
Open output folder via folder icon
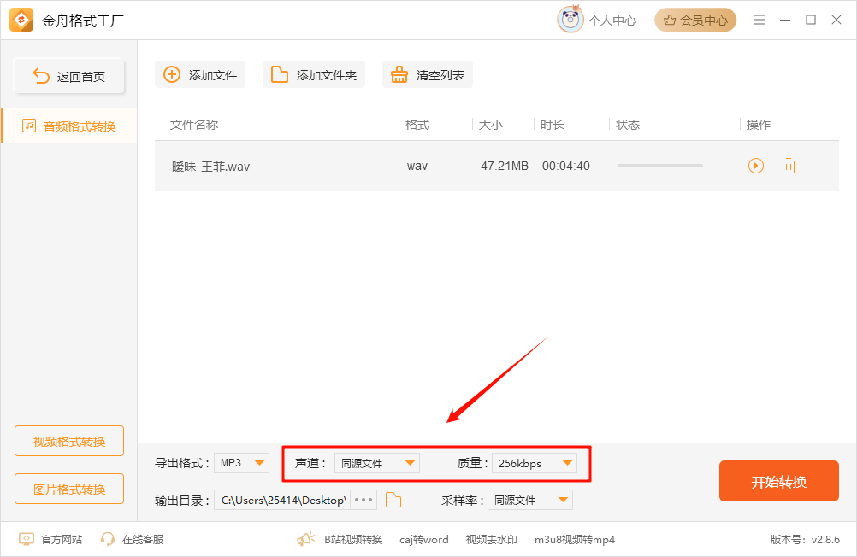click(x=393, y=500)
